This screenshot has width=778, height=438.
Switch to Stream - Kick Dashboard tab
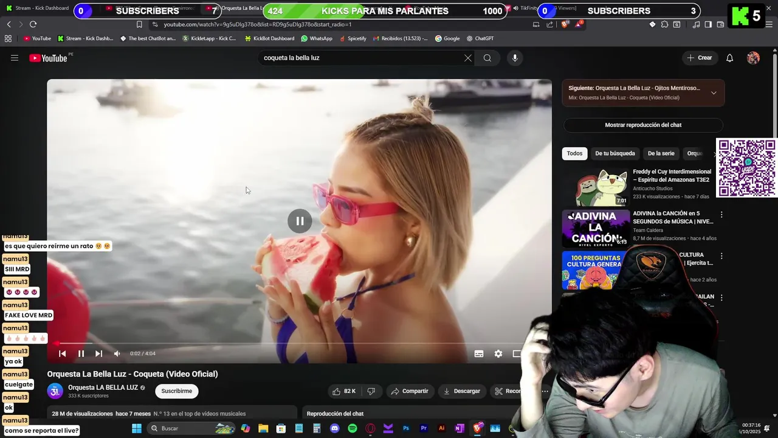38,8
